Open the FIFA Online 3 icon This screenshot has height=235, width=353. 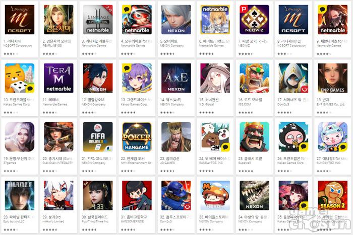[98, 137]
